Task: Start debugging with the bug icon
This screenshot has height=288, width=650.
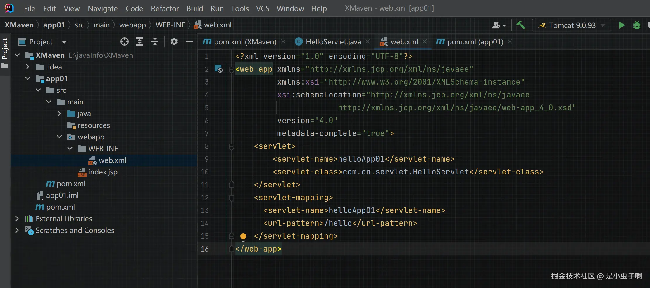Action: (x=637, y=25)
